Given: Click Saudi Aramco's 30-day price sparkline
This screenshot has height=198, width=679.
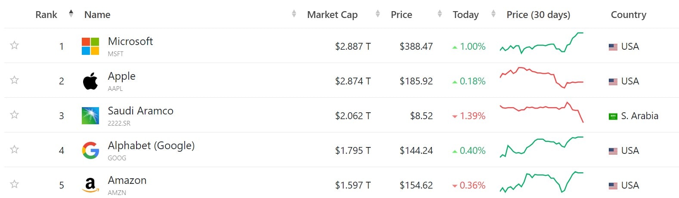Looking at the screenshot, I should click(541, 111).
